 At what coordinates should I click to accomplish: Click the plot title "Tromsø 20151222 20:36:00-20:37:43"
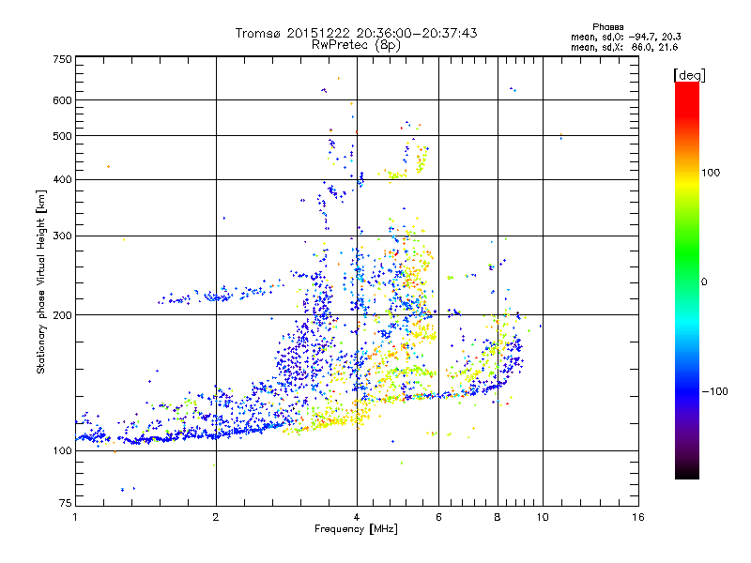point(356,33)
